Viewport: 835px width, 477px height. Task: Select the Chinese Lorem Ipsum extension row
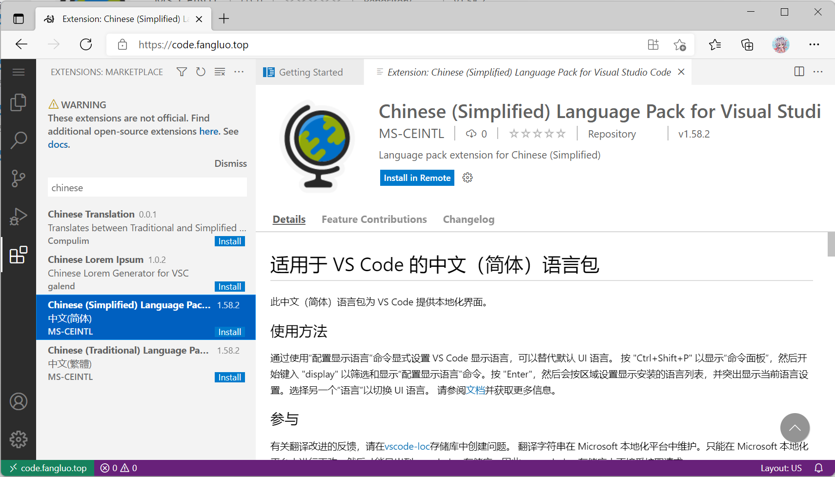click(x=146, y=272)
